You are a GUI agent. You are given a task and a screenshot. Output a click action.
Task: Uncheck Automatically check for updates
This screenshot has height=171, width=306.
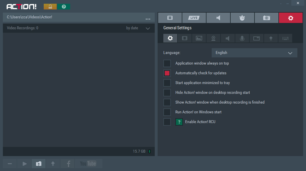tap(167, 73)
